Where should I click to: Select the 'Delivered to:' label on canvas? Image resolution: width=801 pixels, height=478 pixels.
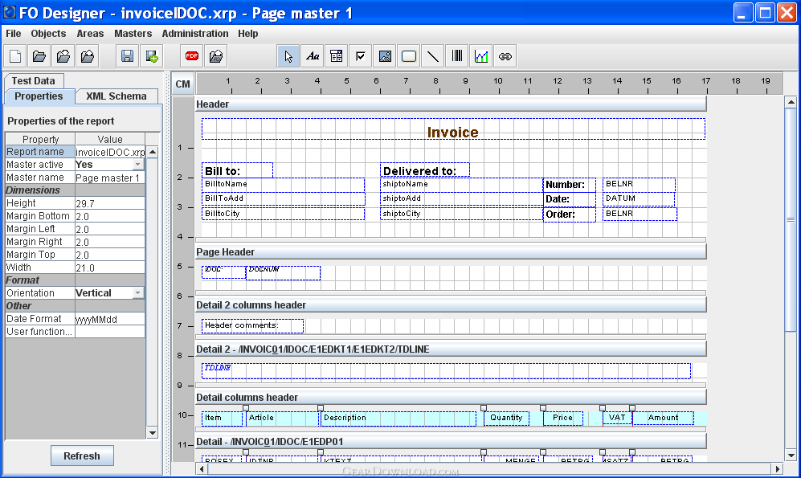tap(424, 170)
